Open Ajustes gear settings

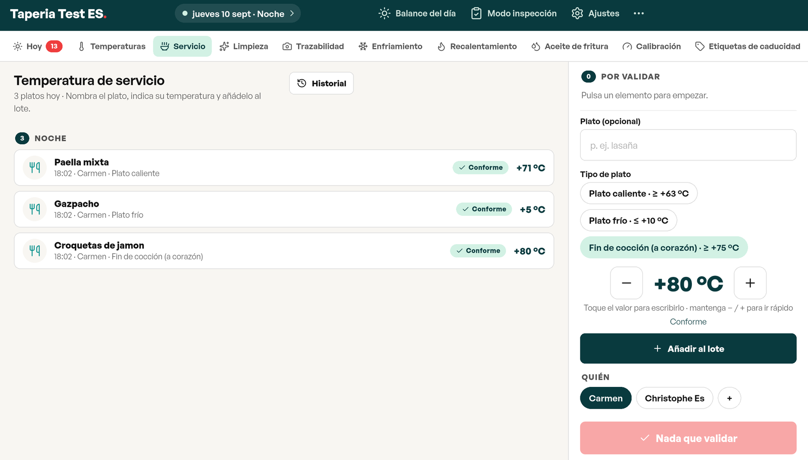coord(595,14)
